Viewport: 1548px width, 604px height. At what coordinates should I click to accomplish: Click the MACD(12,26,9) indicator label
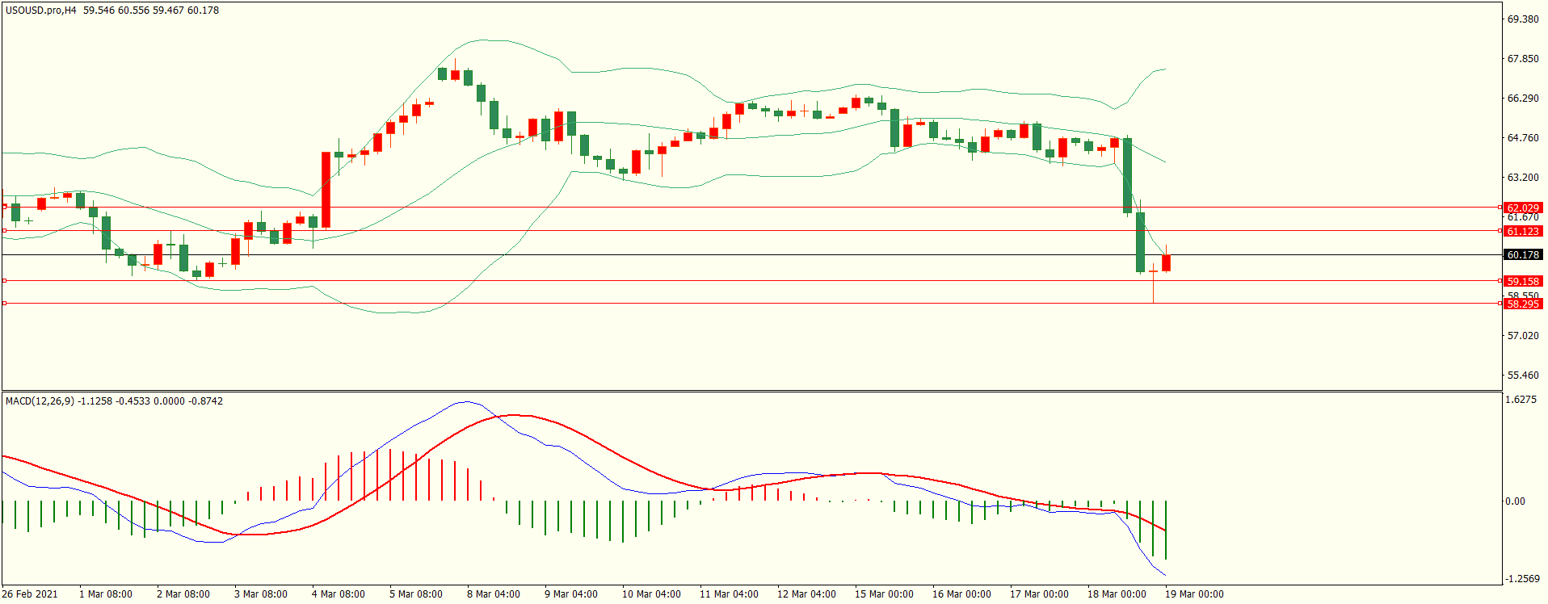point(40,401)
